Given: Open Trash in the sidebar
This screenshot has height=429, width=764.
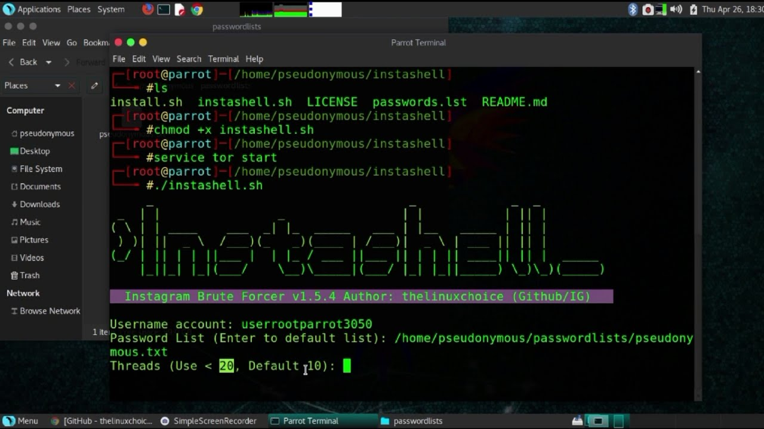Looking at the screenshot, I should (24, 275).
